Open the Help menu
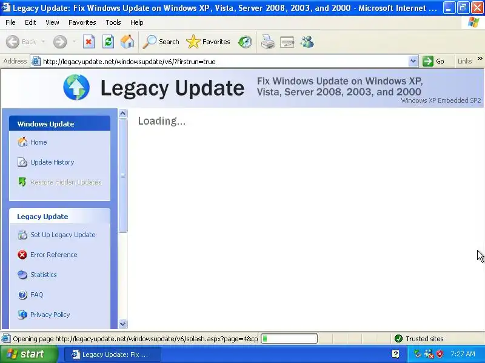The width and height of the screenshot is (485, 363). pos(137,22)
